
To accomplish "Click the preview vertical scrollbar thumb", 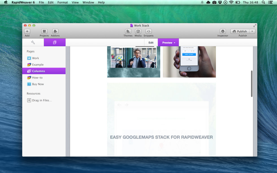I will coord(252,84).
